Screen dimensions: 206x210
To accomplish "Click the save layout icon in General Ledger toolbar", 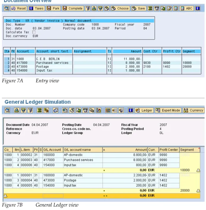I will (121, 110).
